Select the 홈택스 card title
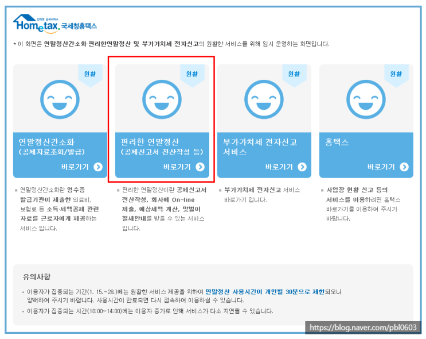This screenshot has height=339, width=426. pyautogui.click(x=337, y=142)
